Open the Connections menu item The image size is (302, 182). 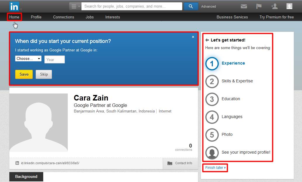click(64, 17)
